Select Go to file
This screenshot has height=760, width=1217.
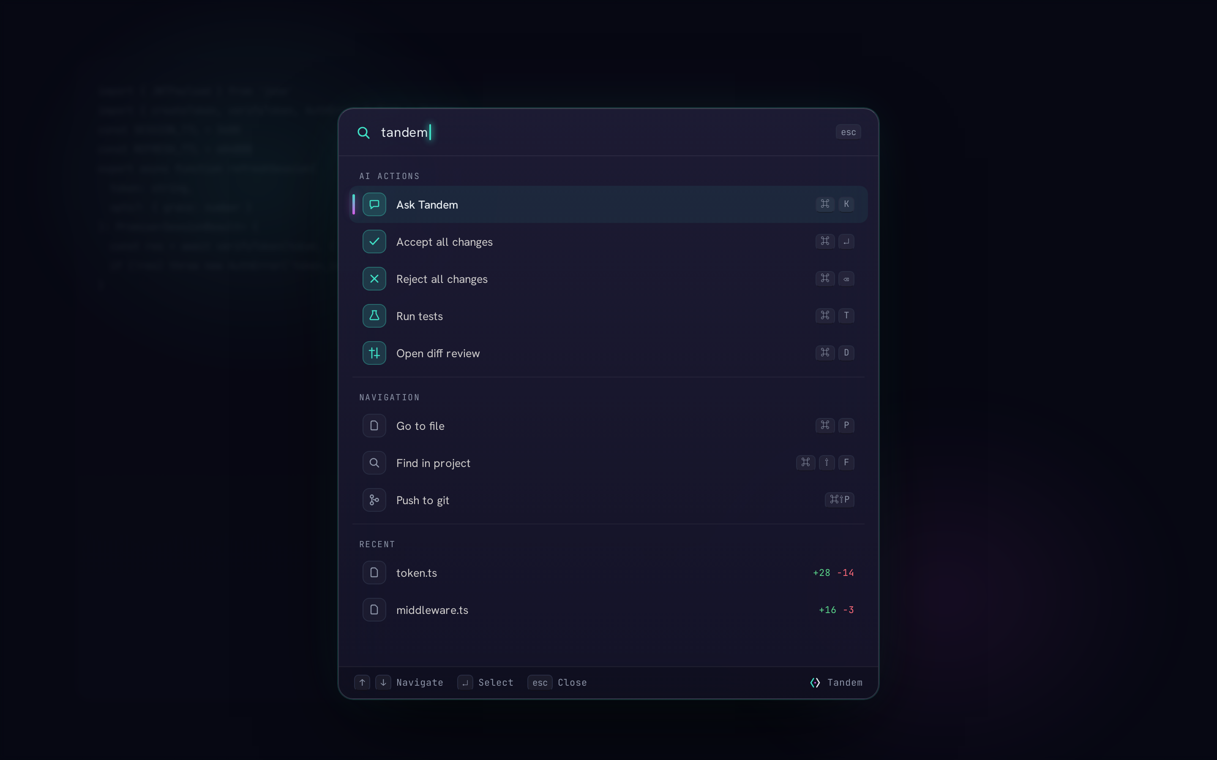click(608, 426)
